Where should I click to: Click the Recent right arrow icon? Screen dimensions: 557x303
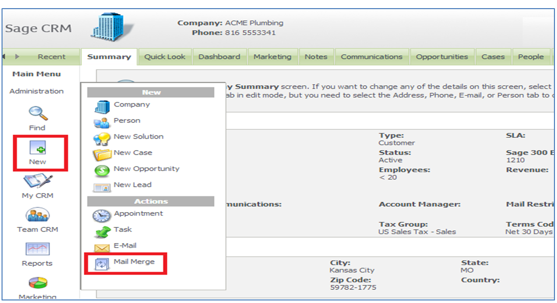coord(17,56)
